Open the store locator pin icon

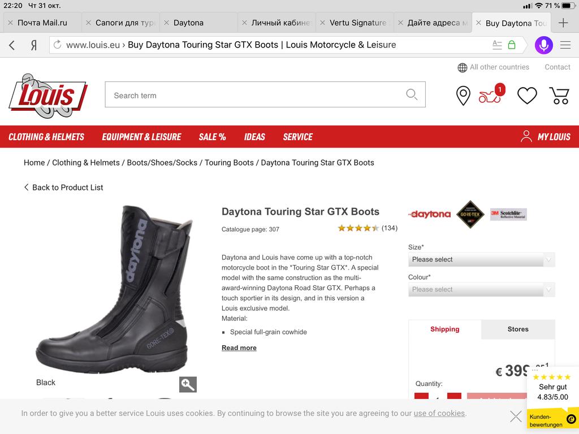pyautogui.click(x=463, y=96)
